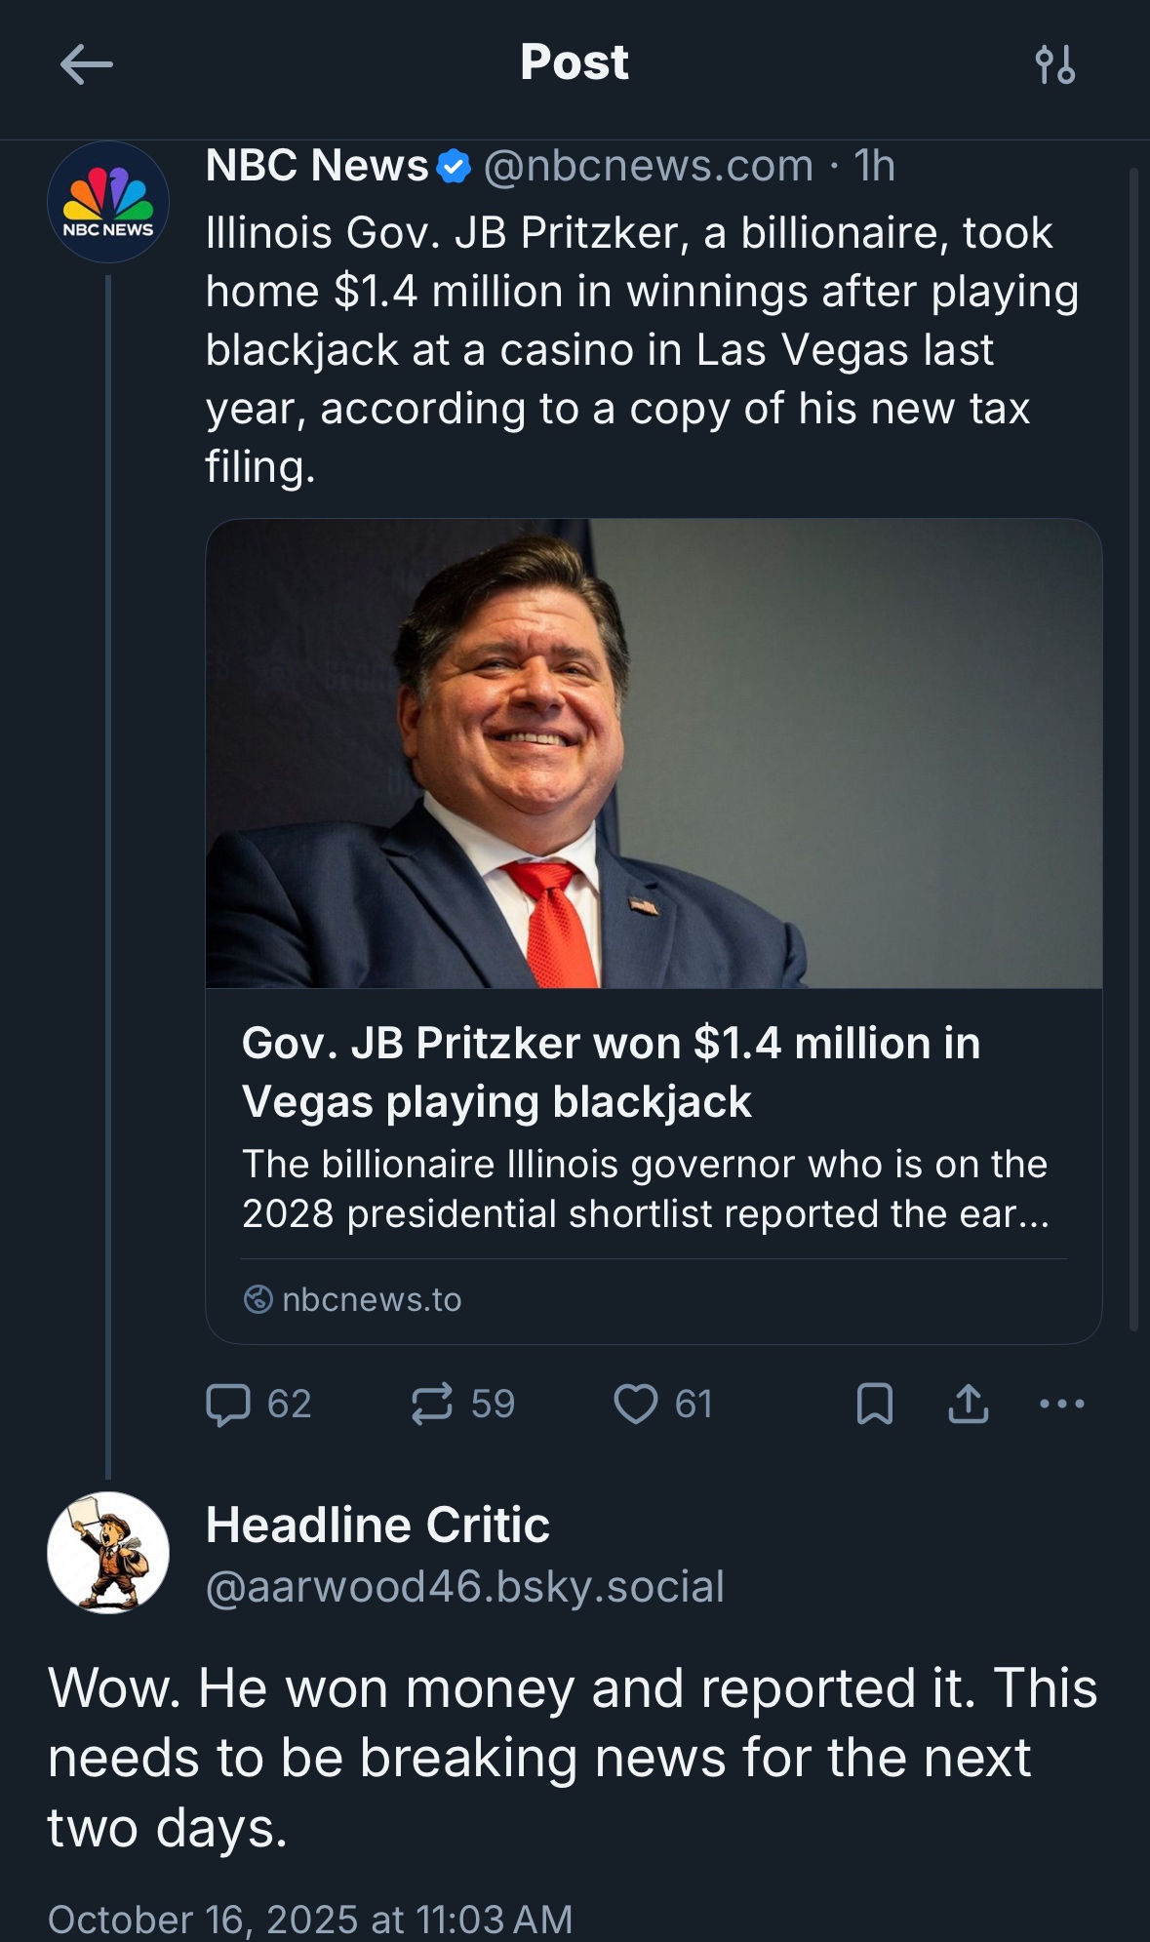
Task: Repost the NBC News post
Action: pos(432,1405)
